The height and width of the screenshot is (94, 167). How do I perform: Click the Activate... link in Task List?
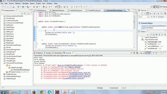pyautogui.click(x=161, y=17)
